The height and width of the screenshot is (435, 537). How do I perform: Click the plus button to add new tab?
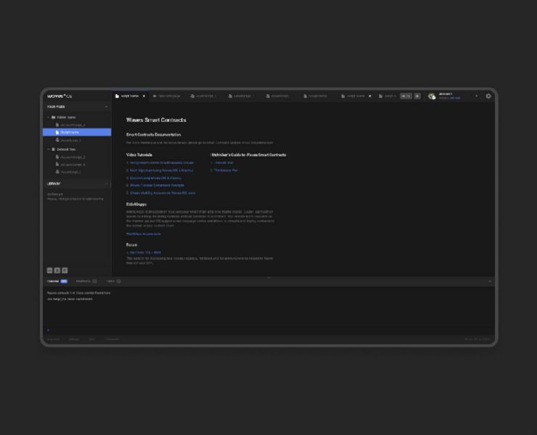pos(417,96)
